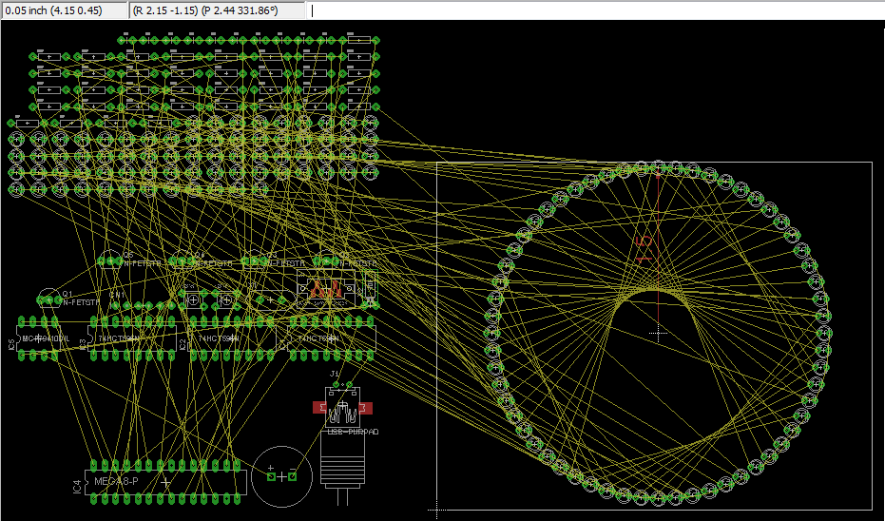The height and width of the screenshot is (521, 885).
Task: Click the plus pad of round capacitor
Action: pos(271,475)
